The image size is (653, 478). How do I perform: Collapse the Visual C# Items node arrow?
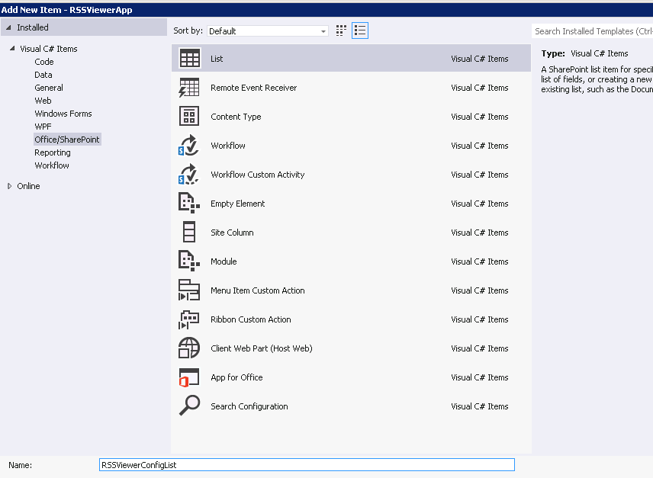click(x=12, y=49)
